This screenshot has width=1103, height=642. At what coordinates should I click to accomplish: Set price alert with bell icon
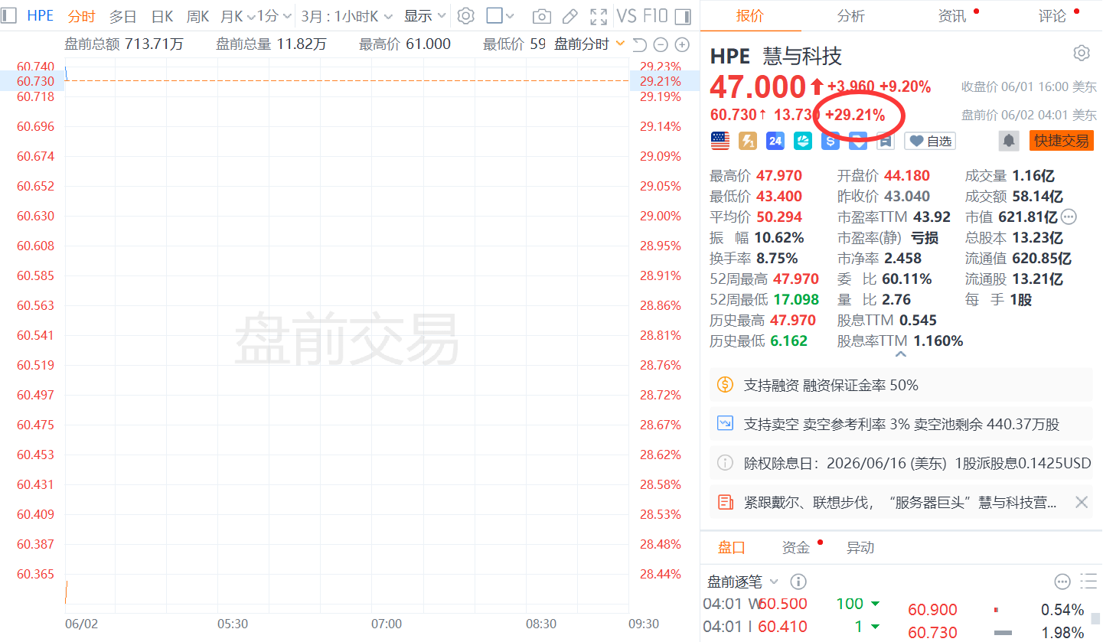point(1009,141)
